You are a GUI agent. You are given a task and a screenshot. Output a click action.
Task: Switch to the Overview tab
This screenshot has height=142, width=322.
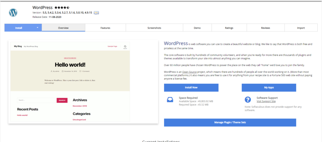(x=63, y=28)
